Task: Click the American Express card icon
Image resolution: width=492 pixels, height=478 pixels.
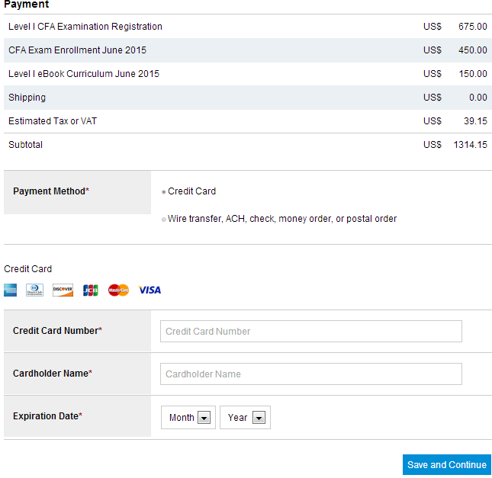Action: 11,290
